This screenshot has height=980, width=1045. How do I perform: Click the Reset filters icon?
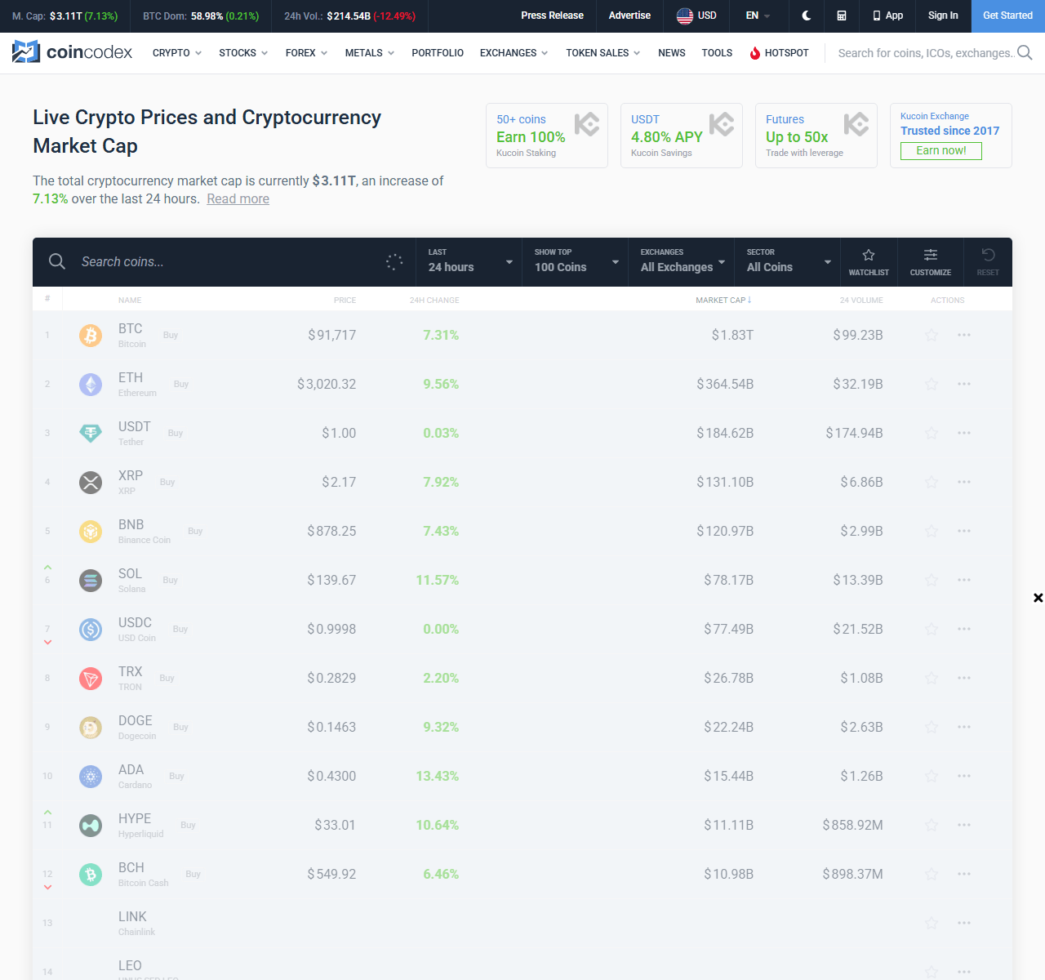click(988, 262)
